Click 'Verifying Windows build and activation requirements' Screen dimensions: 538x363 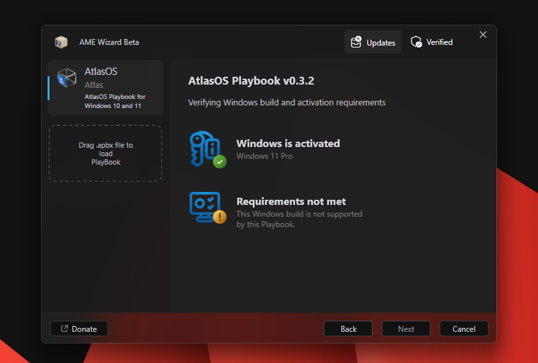pos(287,103)
